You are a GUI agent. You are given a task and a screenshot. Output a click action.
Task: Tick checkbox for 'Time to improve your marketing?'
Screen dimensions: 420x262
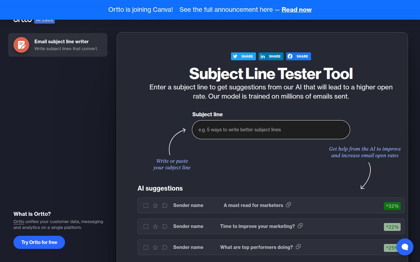[146, 226]
